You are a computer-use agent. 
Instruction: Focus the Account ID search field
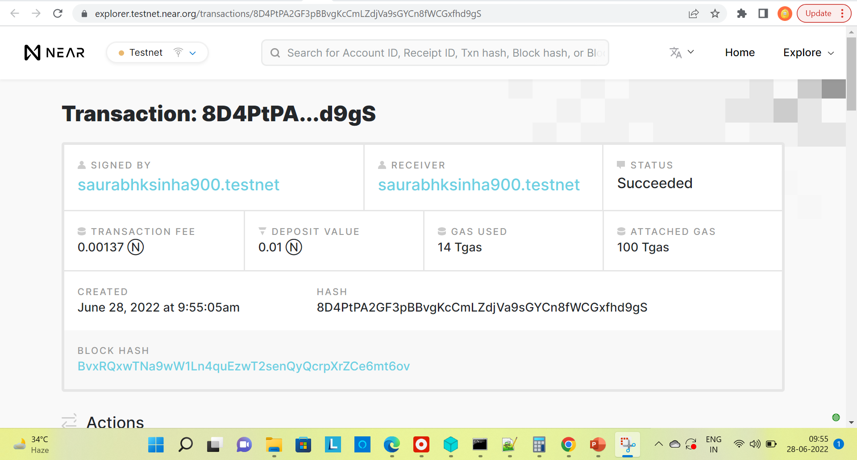(x=435, y=53)
